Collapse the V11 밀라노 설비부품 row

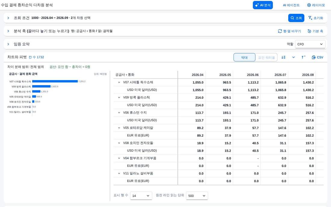119,173
